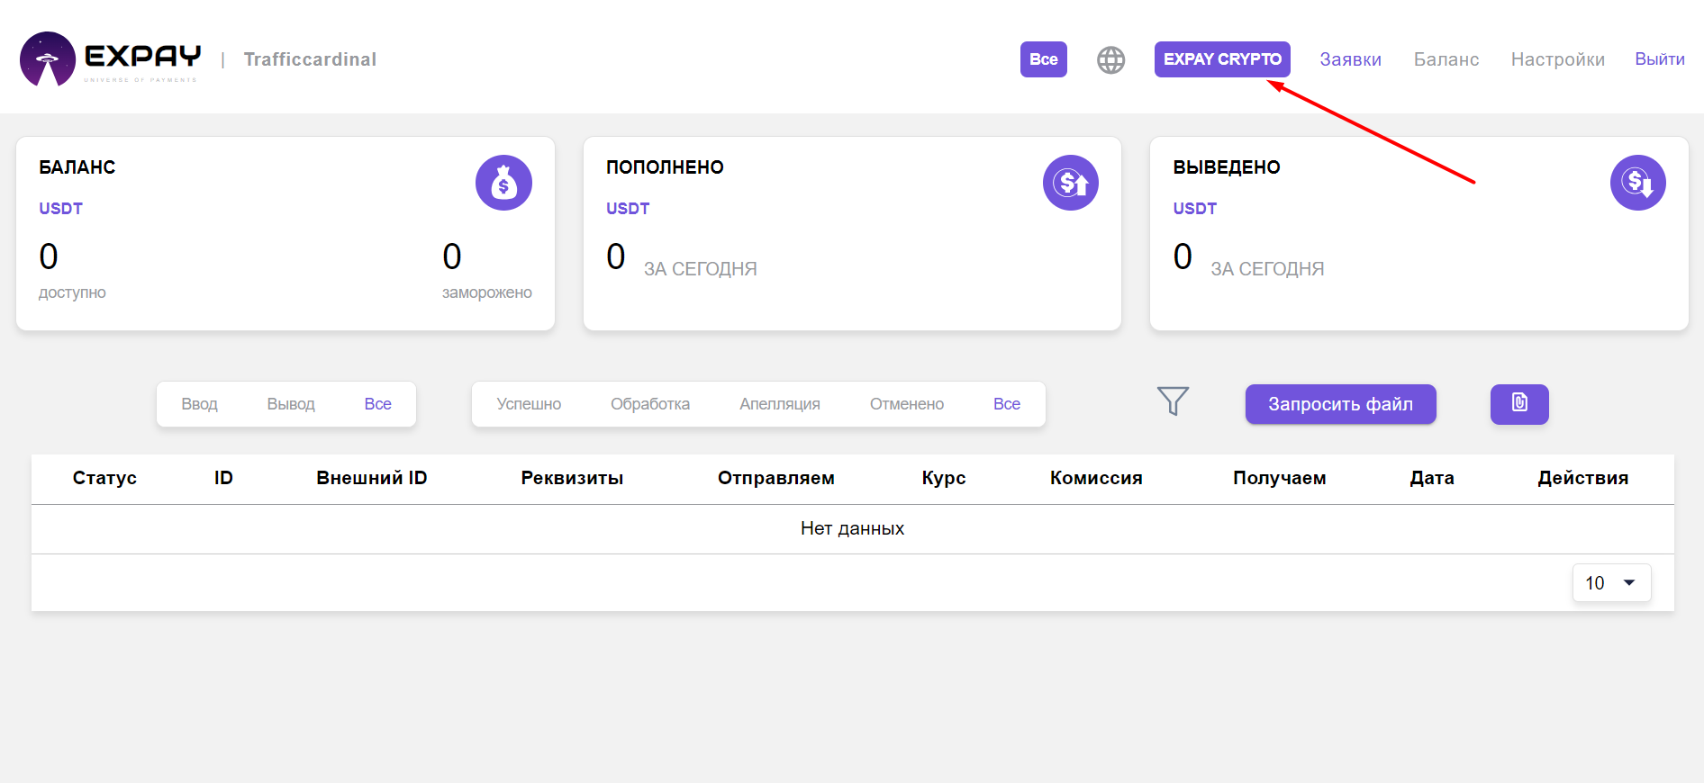Open the filter funnel icon

1173,400
